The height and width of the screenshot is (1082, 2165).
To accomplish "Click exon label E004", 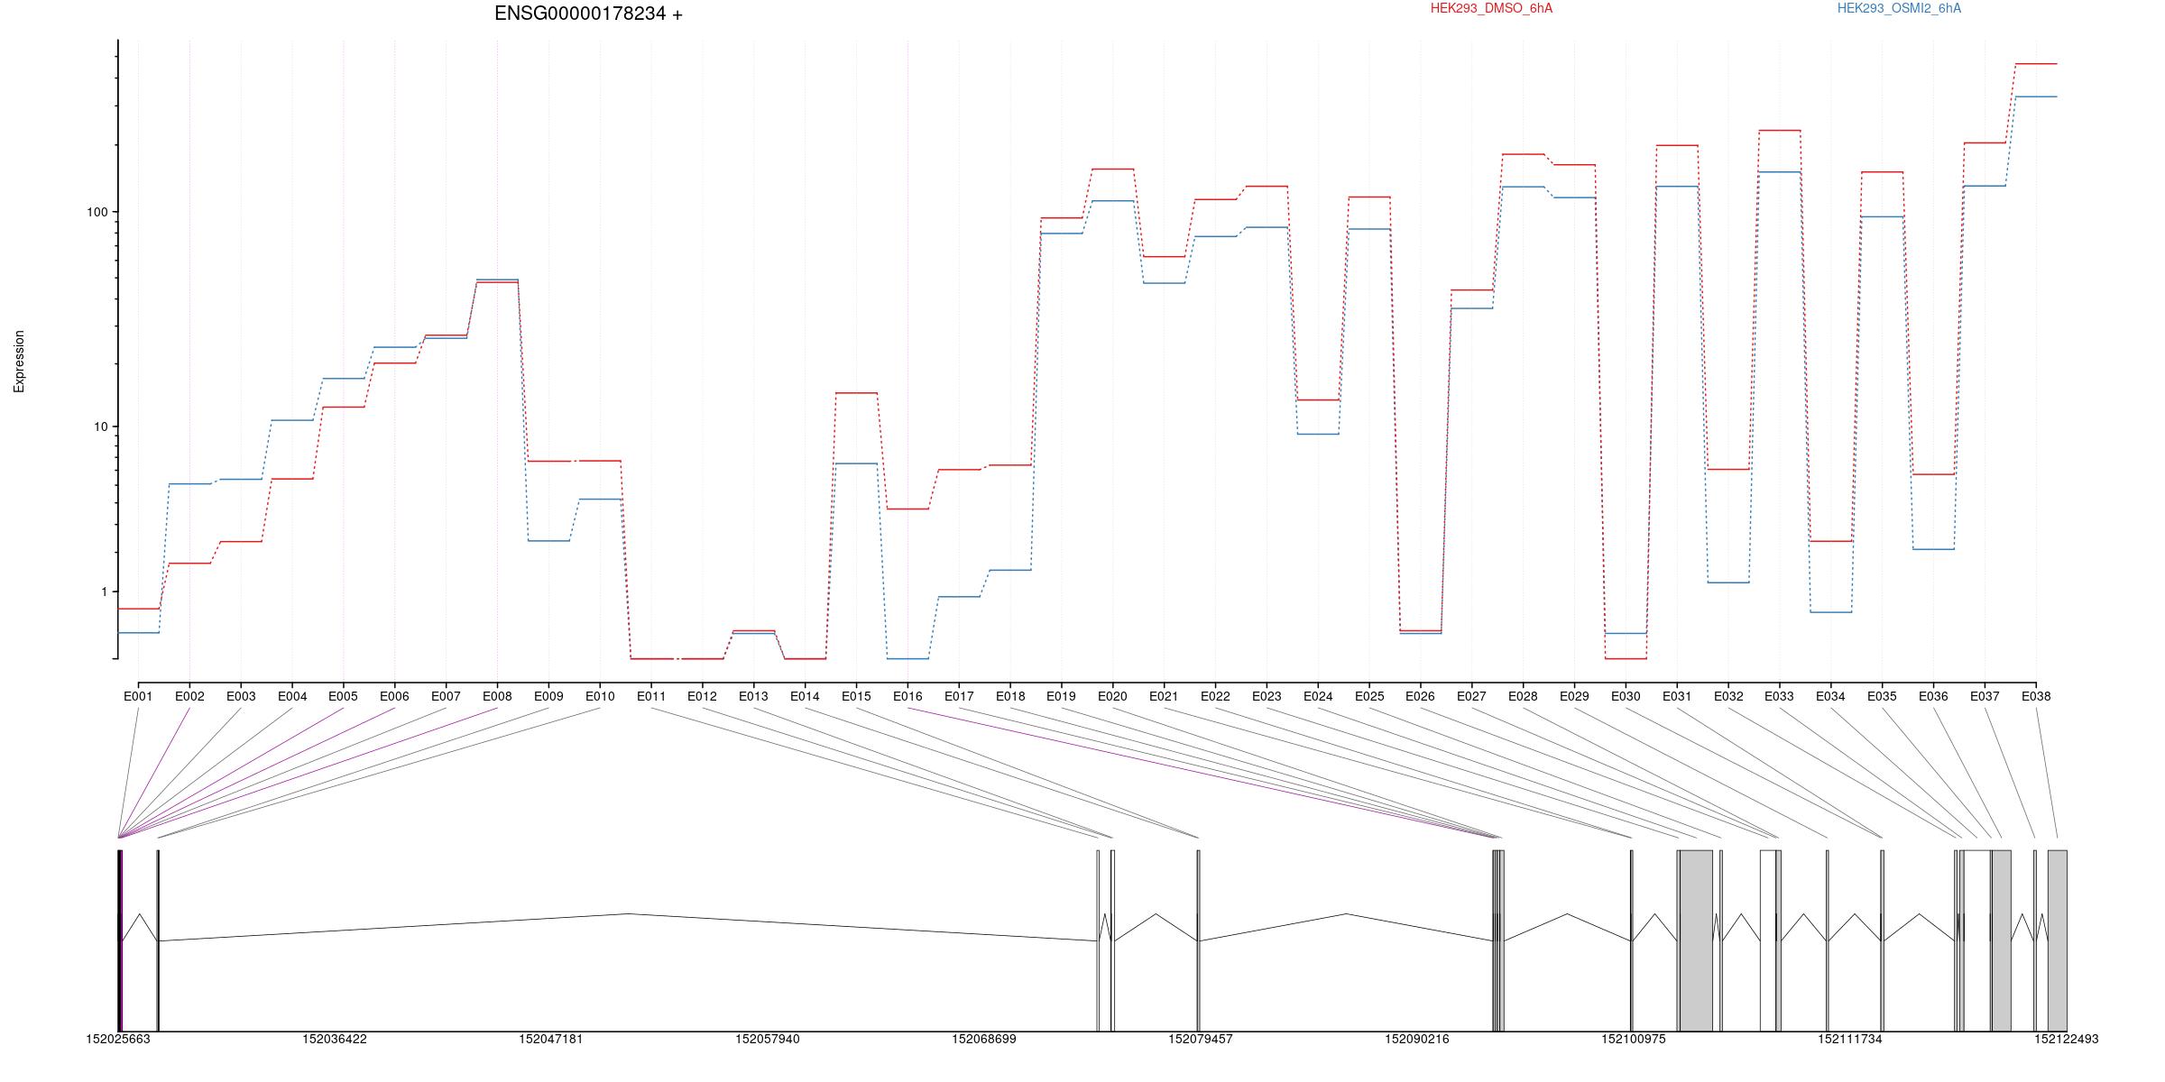I will pyautogui.click(x=292, y=696).
